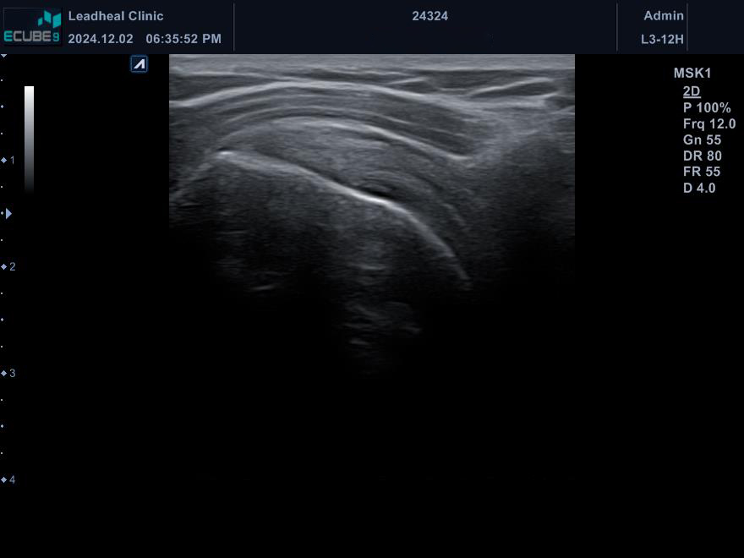
Task: Click the Admin user label
Action: point(664,16)
